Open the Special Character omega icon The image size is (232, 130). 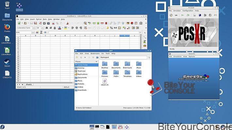(x=141, y=23)
